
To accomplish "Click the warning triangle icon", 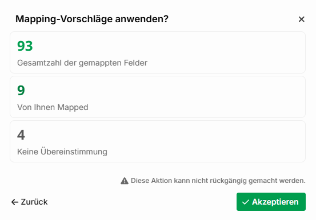I will point(125,181).
